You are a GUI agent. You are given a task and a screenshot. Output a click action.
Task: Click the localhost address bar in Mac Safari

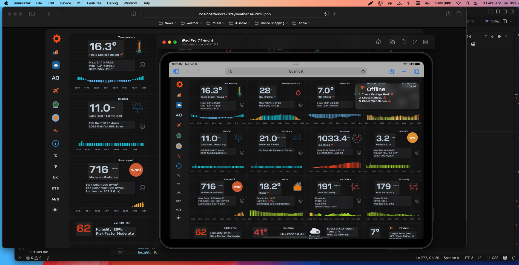coord(234,14)
